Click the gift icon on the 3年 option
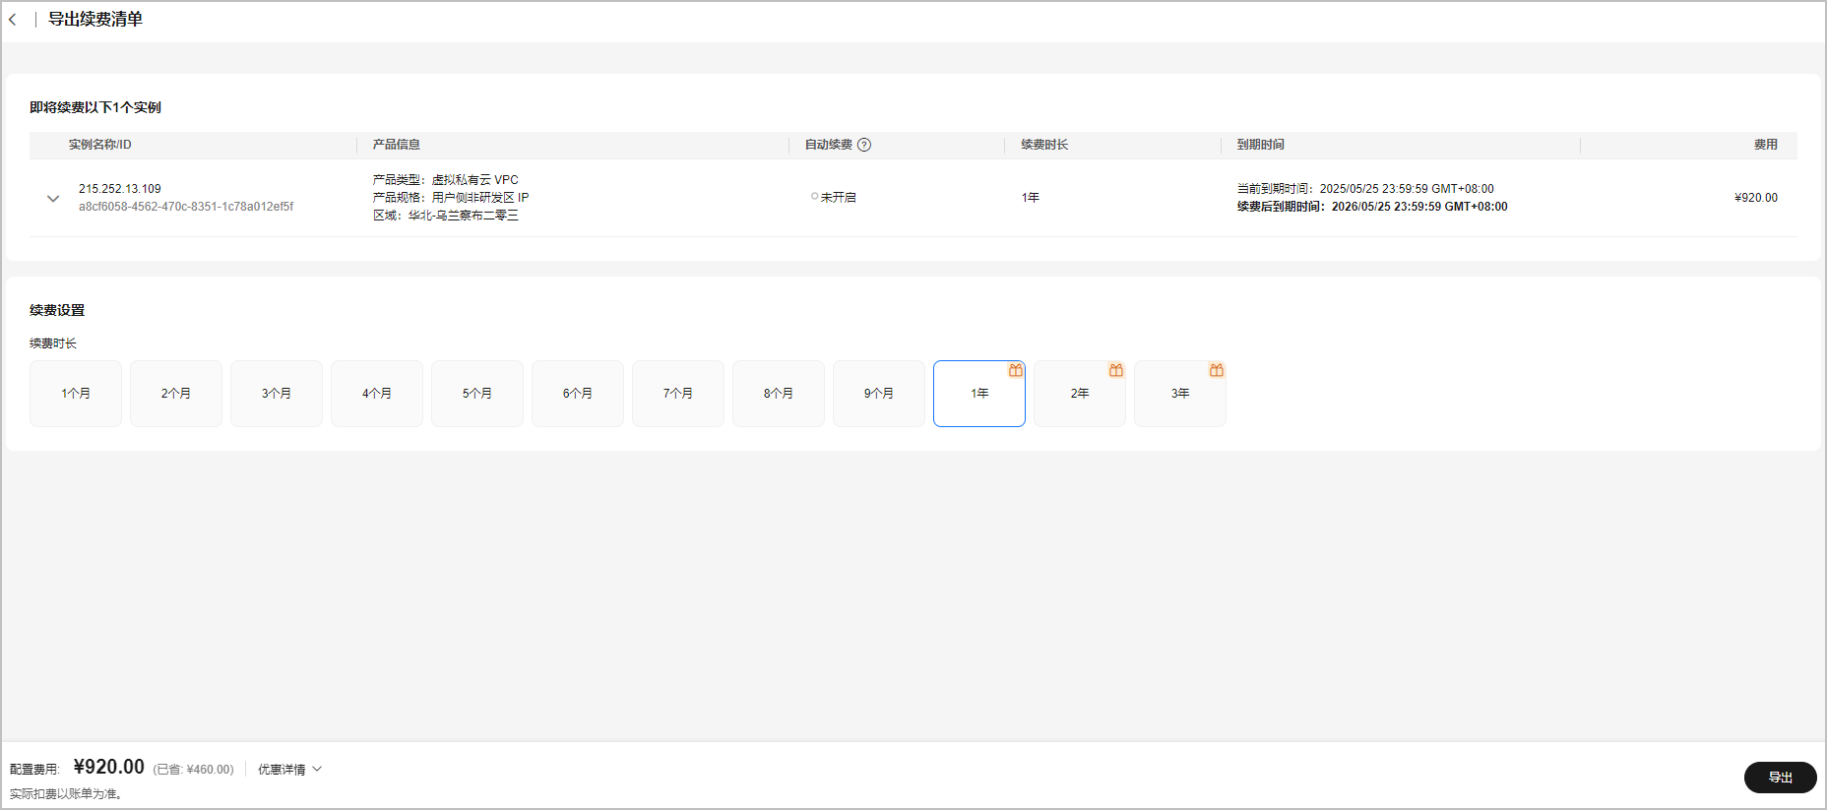Image resolution: width=1827 pixels, height=810 pixels. [1217, 370]
